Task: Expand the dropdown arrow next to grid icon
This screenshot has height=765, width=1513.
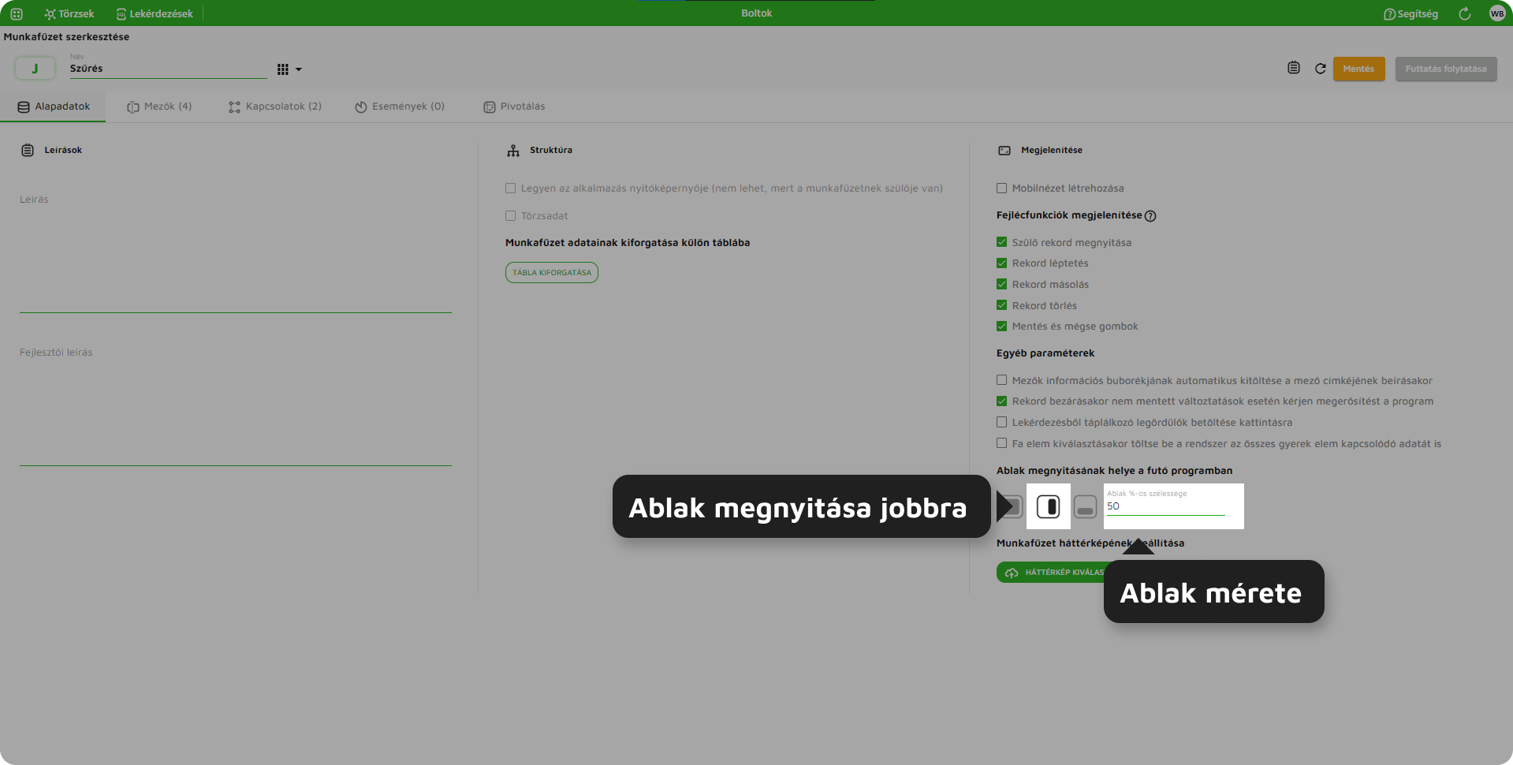Action: pos(299,69)
